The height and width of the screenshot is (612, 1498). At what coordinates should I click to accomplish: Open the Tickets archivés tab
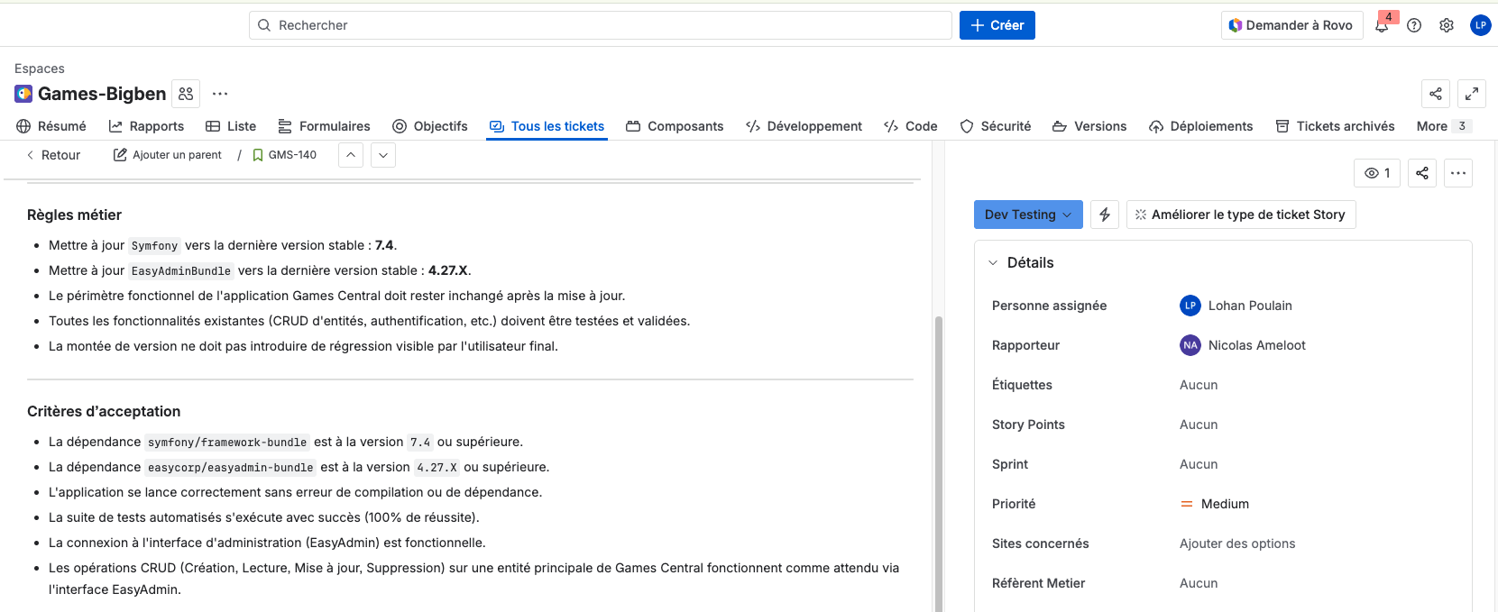tap(1335, 126)
